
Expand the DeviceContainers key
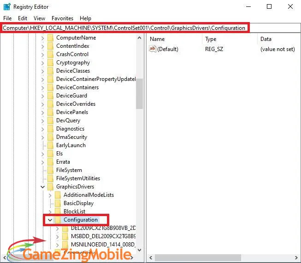42,88
